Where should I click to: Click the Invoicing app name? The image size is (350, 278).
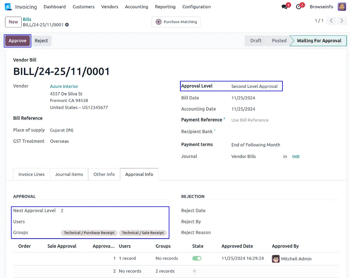click(26, 7)
